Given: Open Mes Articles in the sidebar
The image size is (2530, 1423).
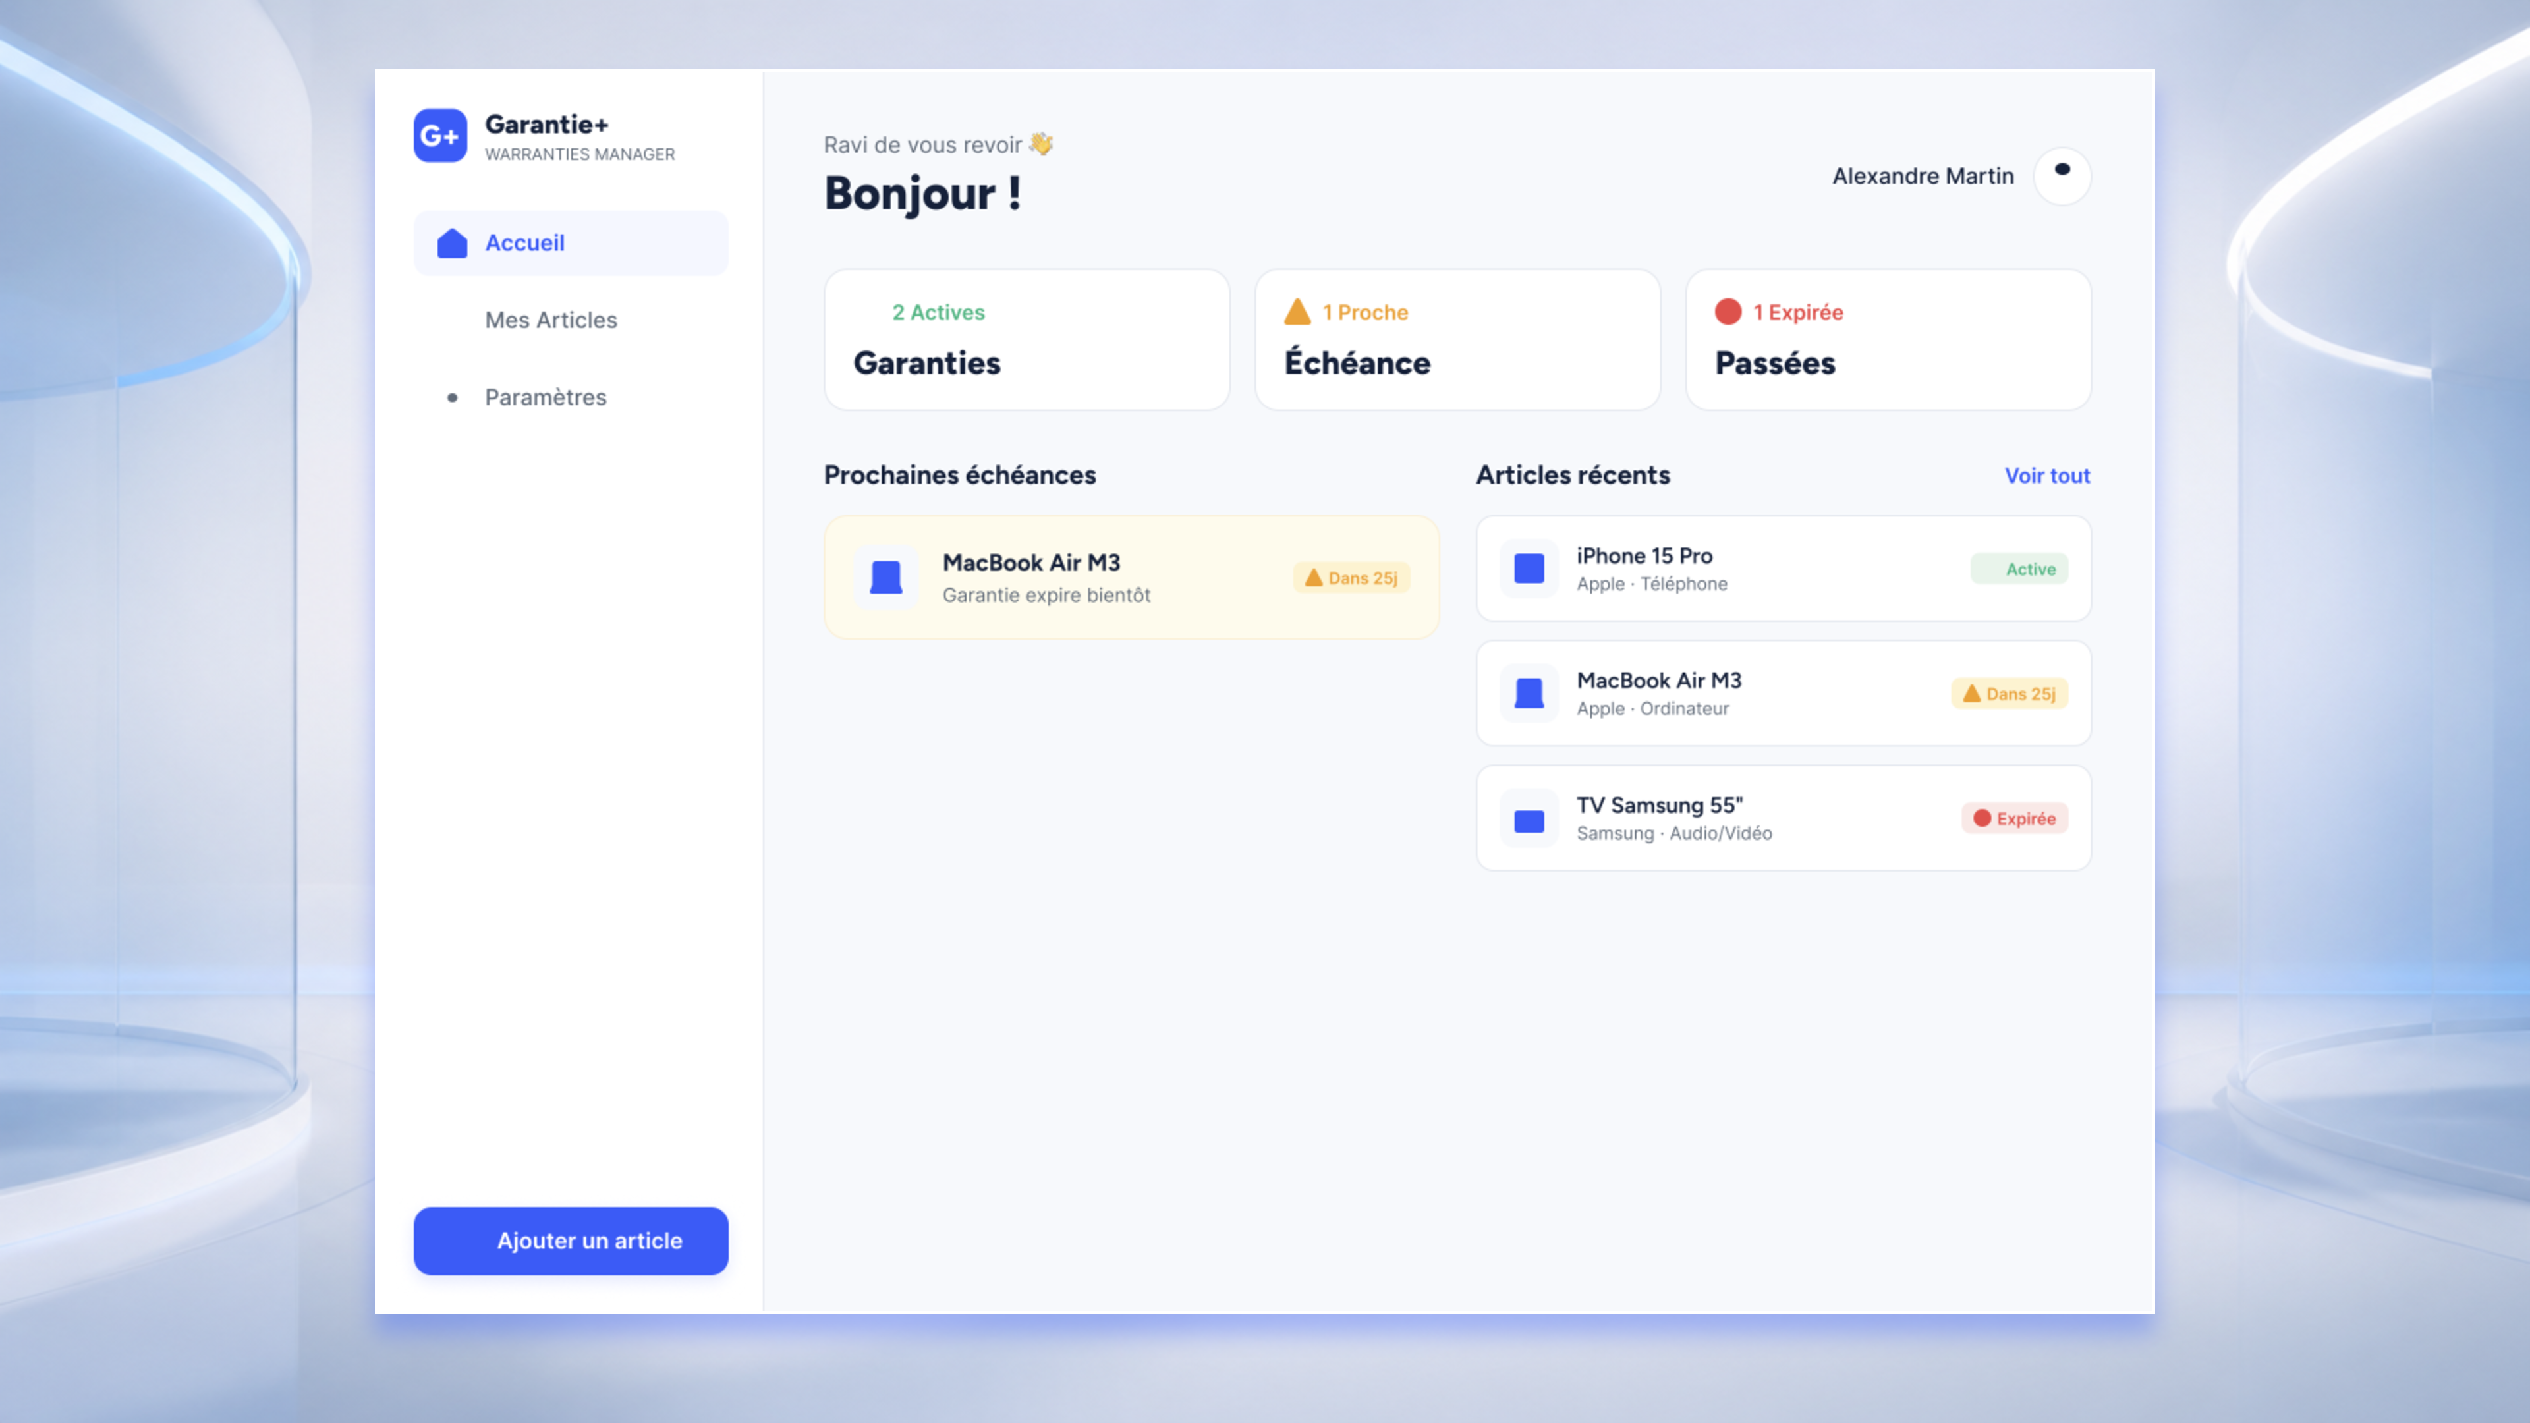Looking at the screenshot, I should pyautogui.click(x=571, y=320).
